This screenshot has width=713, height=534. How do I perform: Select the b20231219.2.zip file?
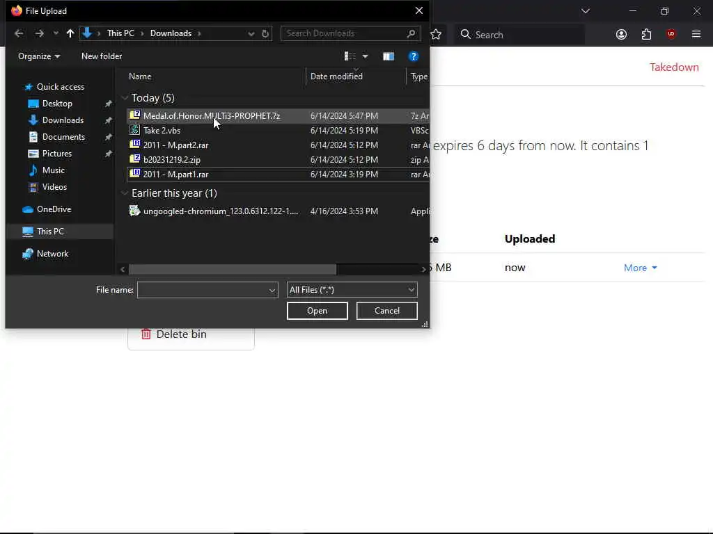point(278,159)
